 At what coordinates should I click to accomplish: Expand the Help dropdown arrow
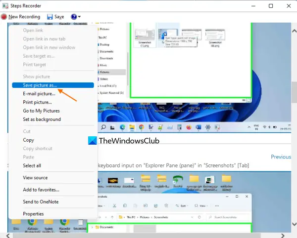tap(79, 17)
